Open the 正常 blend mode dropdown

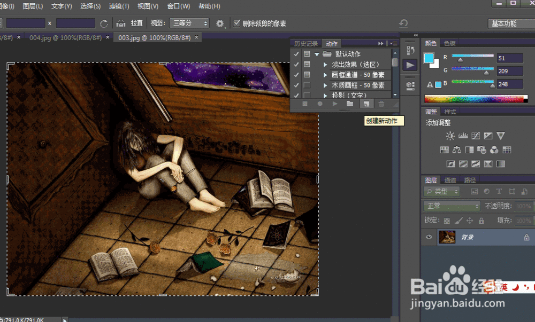click(x=452, y=206)
